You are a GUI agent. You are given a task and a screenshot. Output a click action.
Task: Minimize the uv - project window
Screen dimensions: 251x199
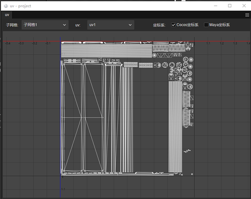(x=215, y=6)
